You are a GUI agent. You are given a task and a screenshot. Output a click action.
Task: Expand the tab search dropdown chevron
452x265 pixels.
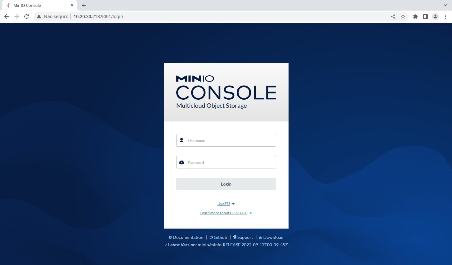(445, 5)
